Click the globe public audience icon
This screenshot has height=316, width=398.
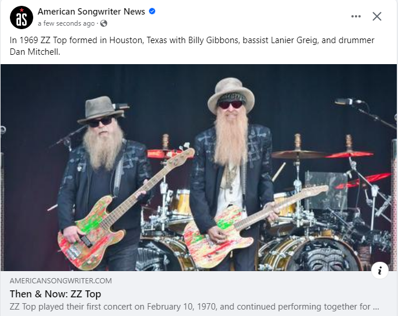(x=104, y=24)
